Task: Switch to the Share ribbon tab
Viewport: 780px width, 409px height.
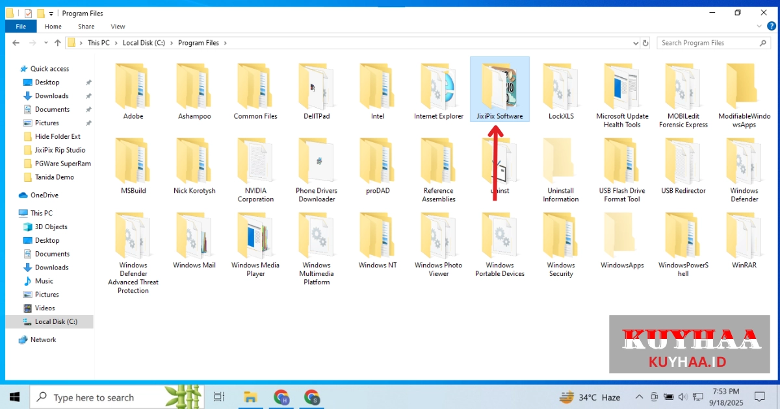Action: [x=86, y=27]
